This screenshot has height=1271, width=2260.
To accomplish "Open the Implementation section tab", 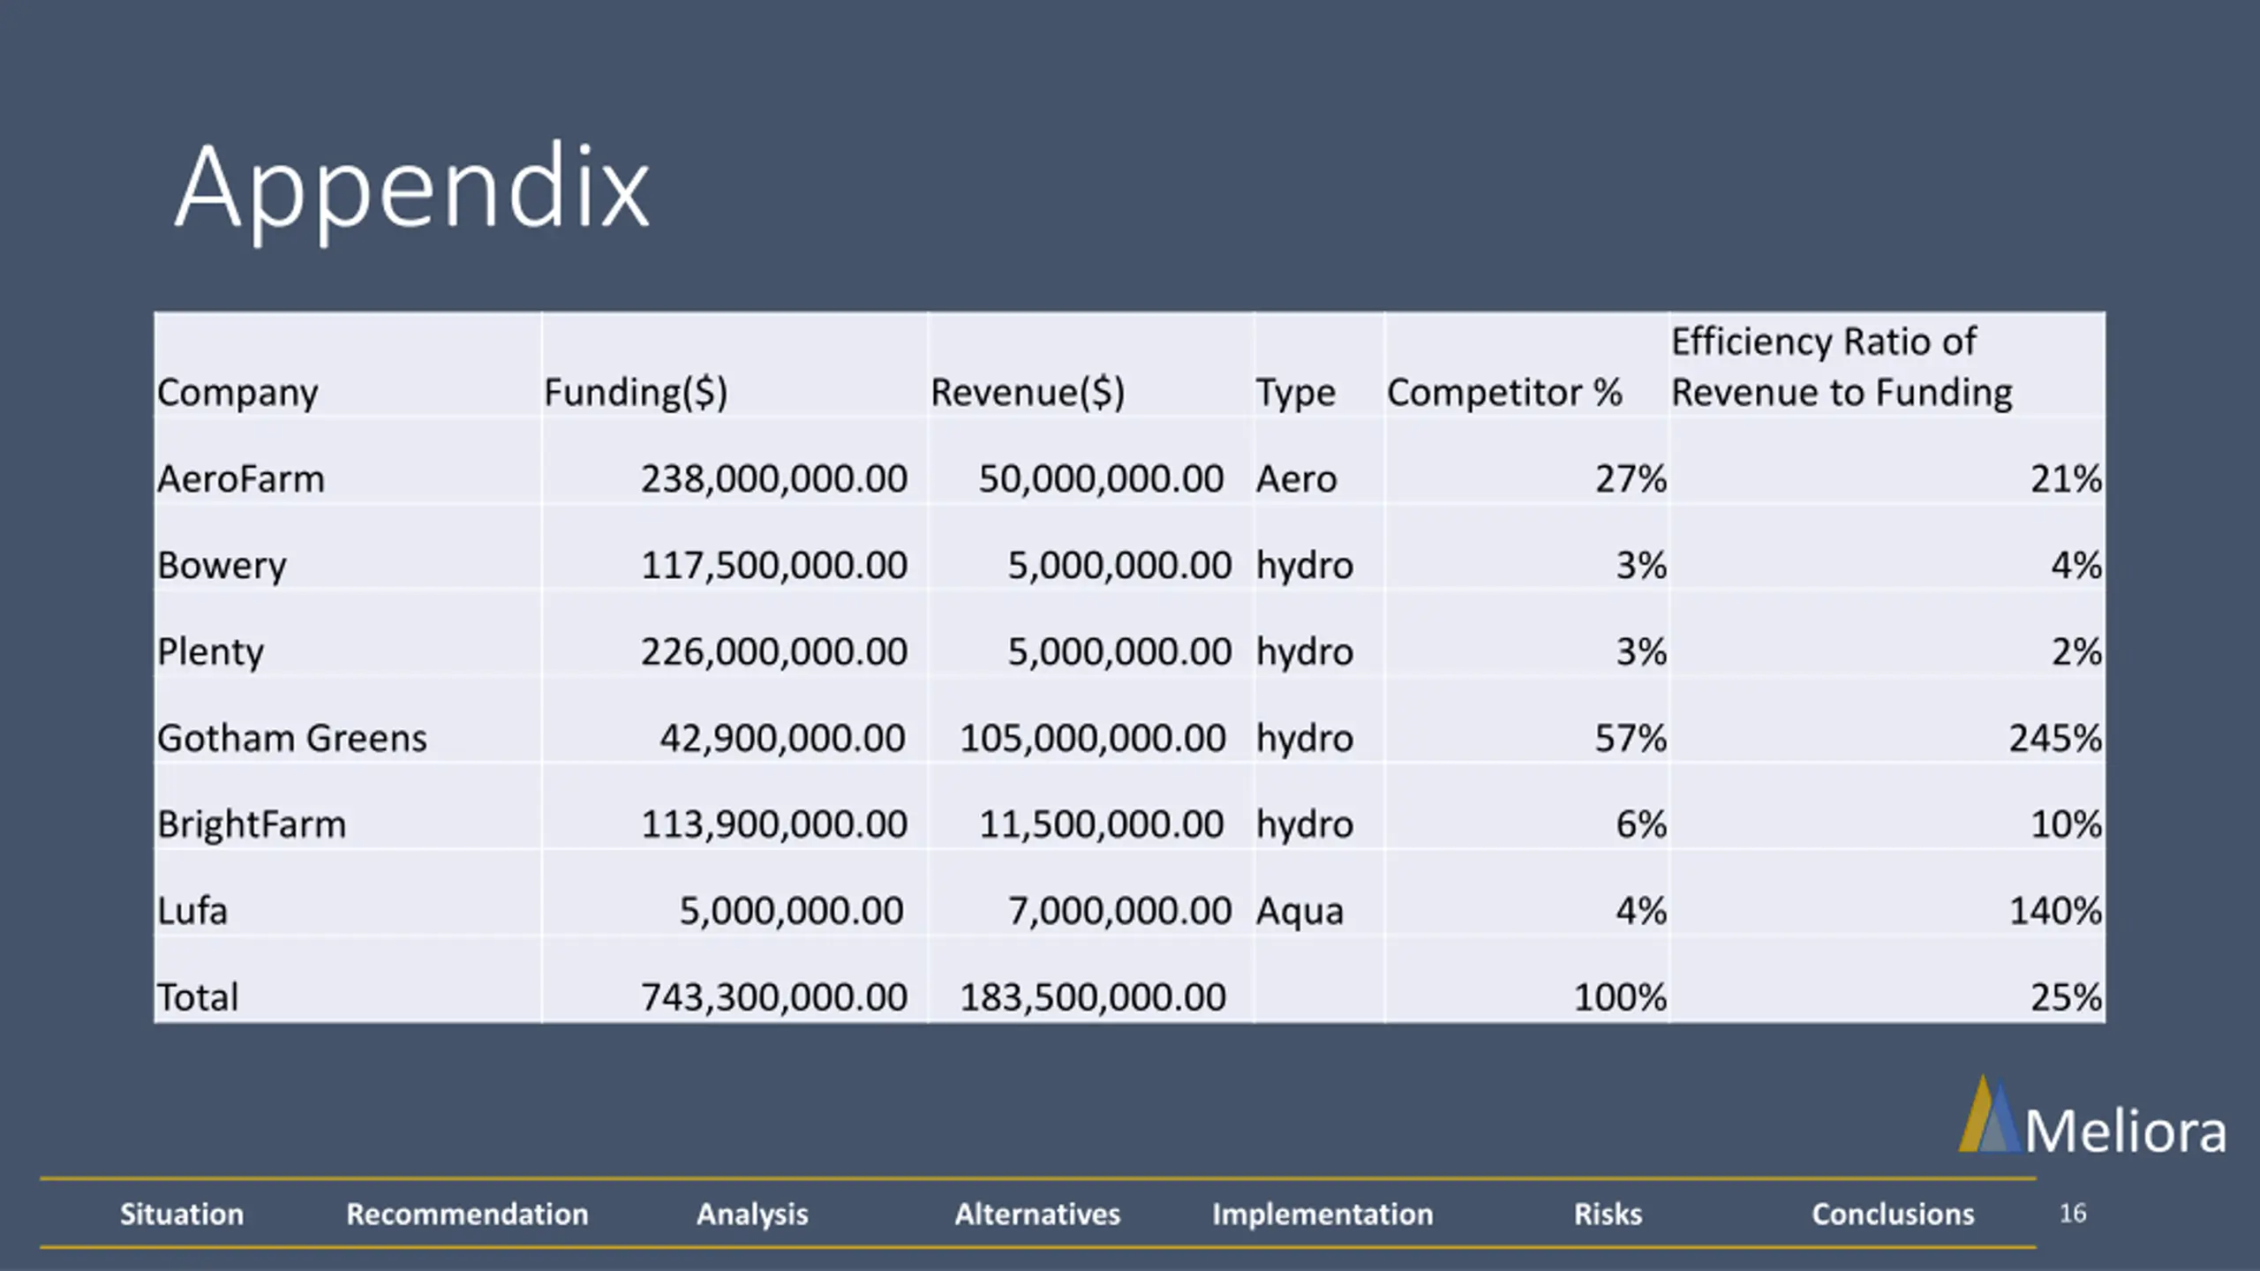I will coord(1322,1215).
